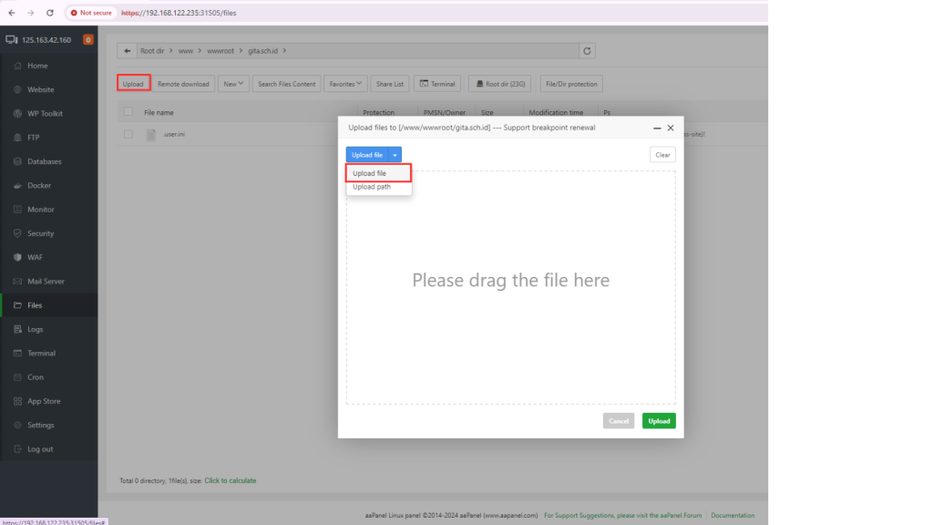This screenshot has height=525, width=933.
Task: Choose Upload file from dropdown menu
Action: pos(370,173)
